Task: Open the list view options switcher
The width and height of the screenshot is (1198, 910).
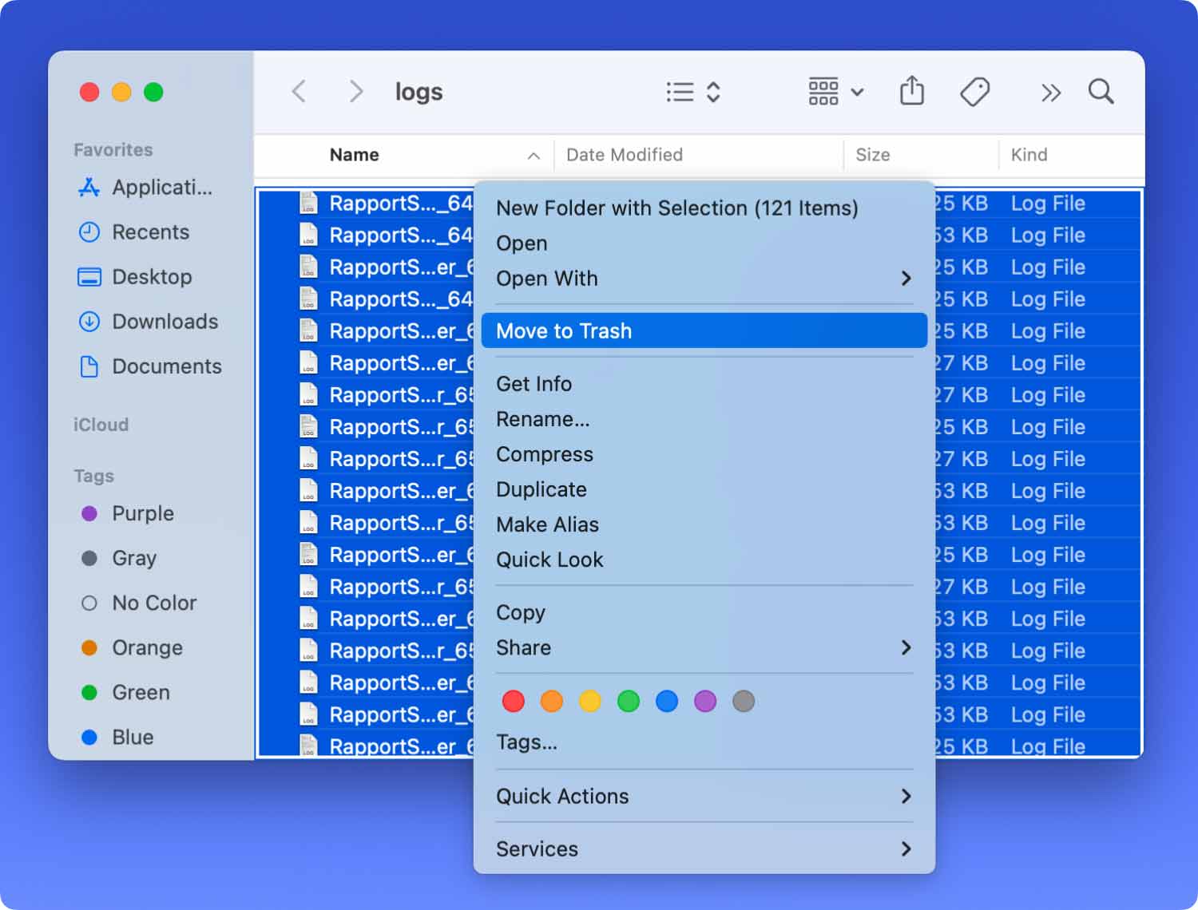Action: tap(693, 92)
